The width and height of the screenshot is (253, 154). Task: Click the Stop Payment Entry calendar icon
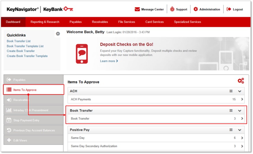point(9,120)
